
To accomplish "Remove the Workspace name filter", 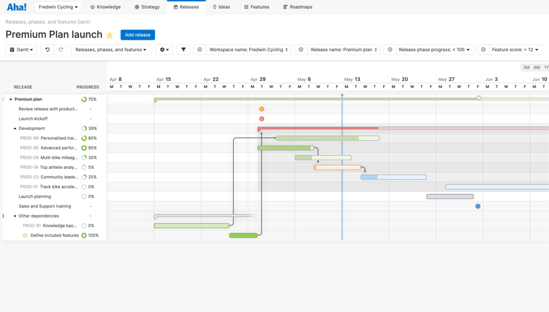I will pyautogui.click(x=200, y=49).
